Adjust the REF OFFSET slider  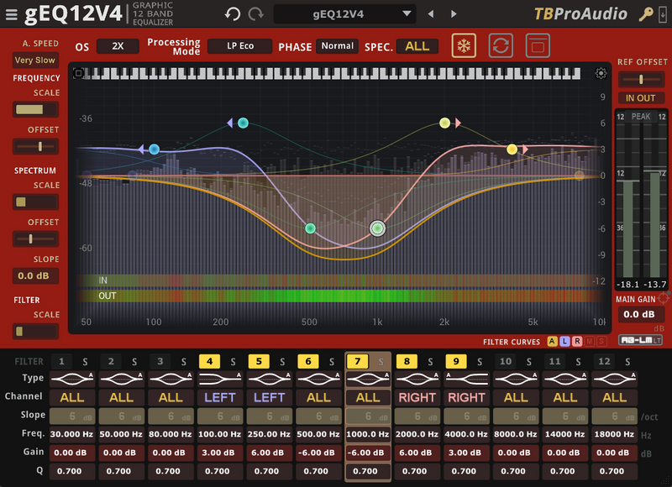point(640,79)
